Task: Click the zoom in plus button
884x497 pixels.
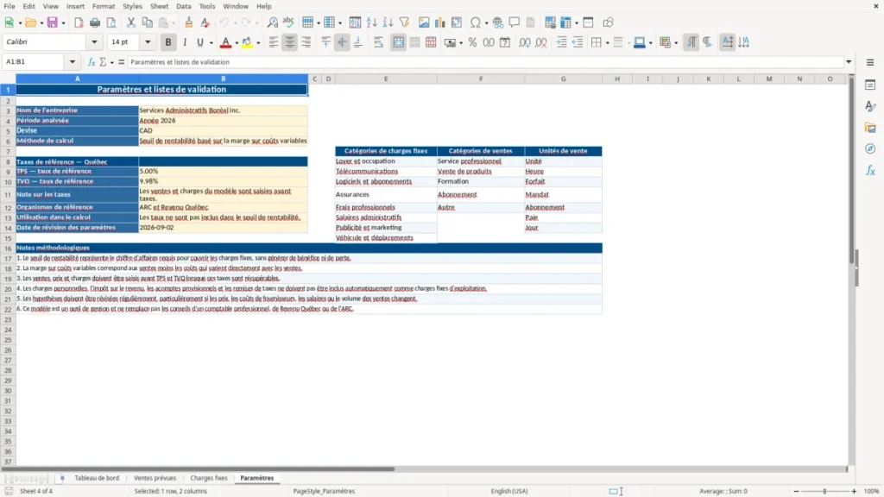Action: 854,491
